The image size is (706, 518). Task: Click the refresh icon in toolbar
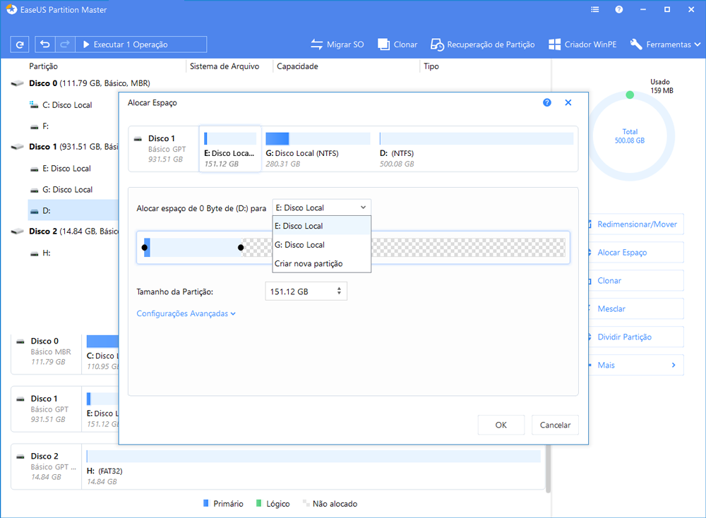[20, 44]
